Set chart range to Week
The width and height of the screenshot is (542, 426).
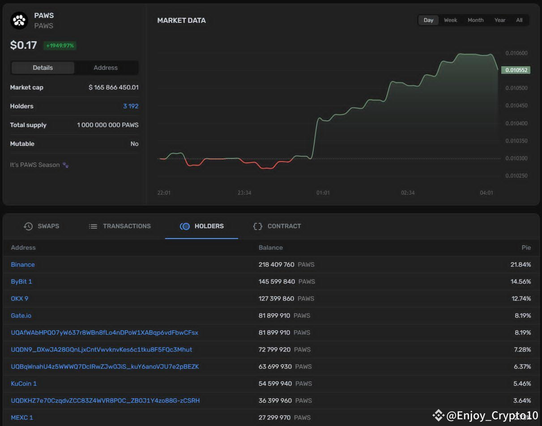(450, 20)
